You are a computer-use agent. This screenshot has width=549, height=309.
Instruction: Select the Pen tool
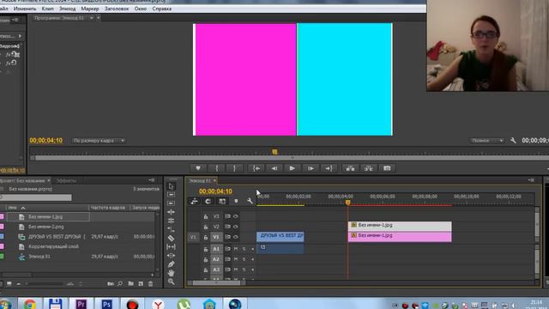[x=171, y=264]
